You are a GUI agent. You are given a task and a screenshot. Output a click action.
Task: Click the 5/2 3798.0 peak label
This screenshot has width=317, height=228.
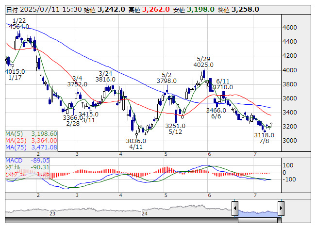167,78
